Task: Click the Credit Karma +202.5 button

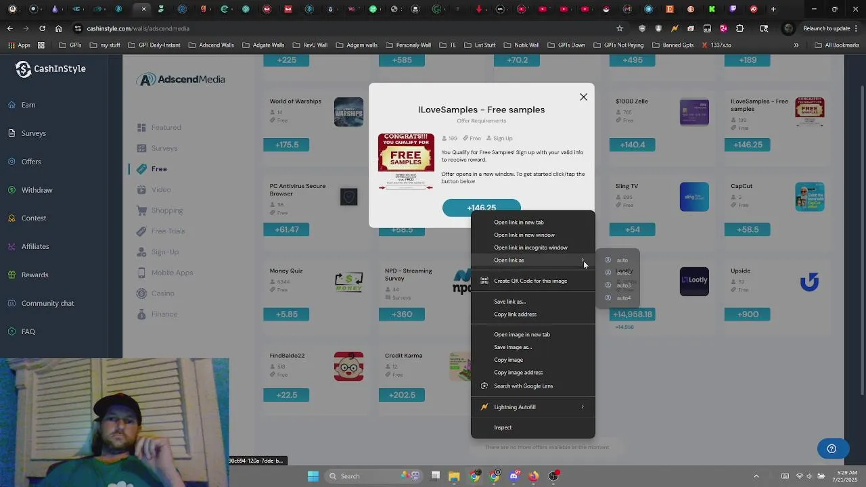Action: tap(402, 395)
